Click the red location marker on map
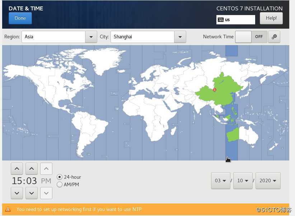Viewport: 295px width, 216px height. [x=214, y=90]
